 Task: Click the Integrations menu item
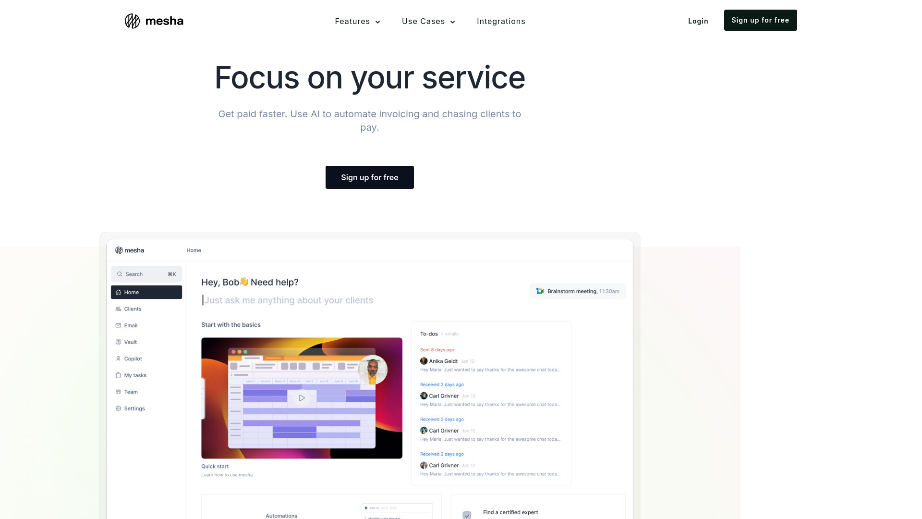[x=501, y=21]
